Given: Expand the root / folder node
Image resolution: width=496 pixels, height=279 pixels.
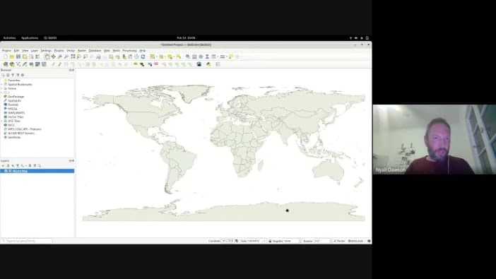Looking at the screenshot, I should [x=2, y=93].
